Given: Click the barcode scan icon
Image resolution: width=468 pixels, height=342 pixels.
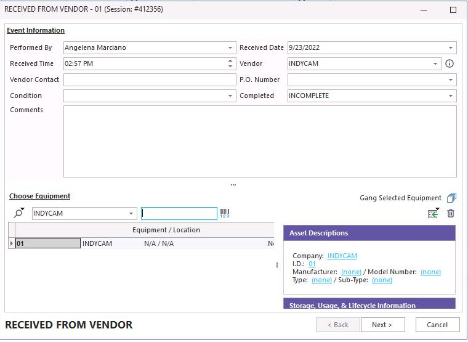Looking at the screenshot, I should [225, 213].
